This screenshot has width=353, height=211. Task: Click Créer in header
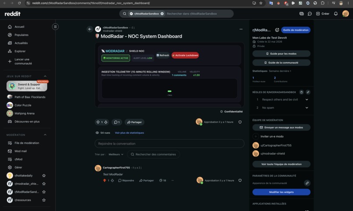pos(323,14)
